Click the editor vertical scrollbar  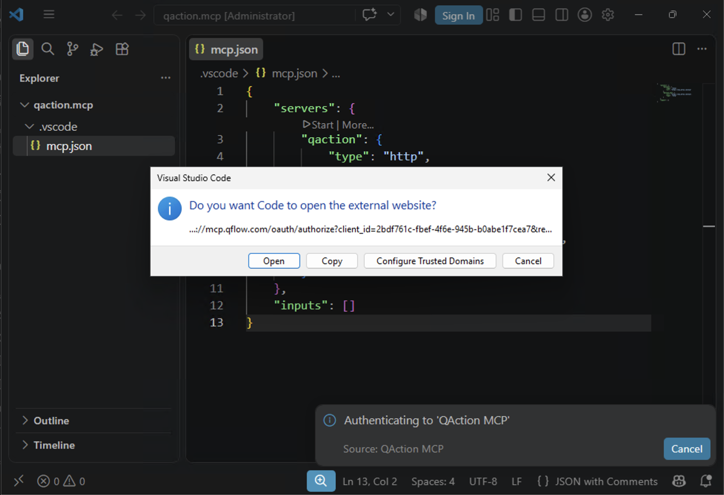pos(709,244)
